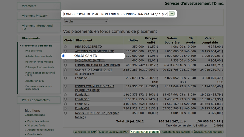Click the Valeur comptable column header
The height and width of the screenshot is (137, 244).
click(210, 40)
